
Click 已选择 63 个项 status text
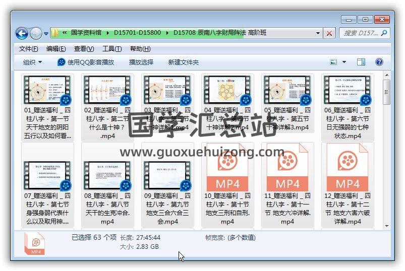click(x=94, y=237)
